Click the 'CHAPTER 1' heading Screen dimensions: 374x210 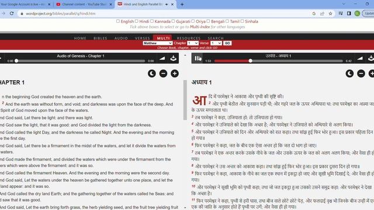pos(12,83)
